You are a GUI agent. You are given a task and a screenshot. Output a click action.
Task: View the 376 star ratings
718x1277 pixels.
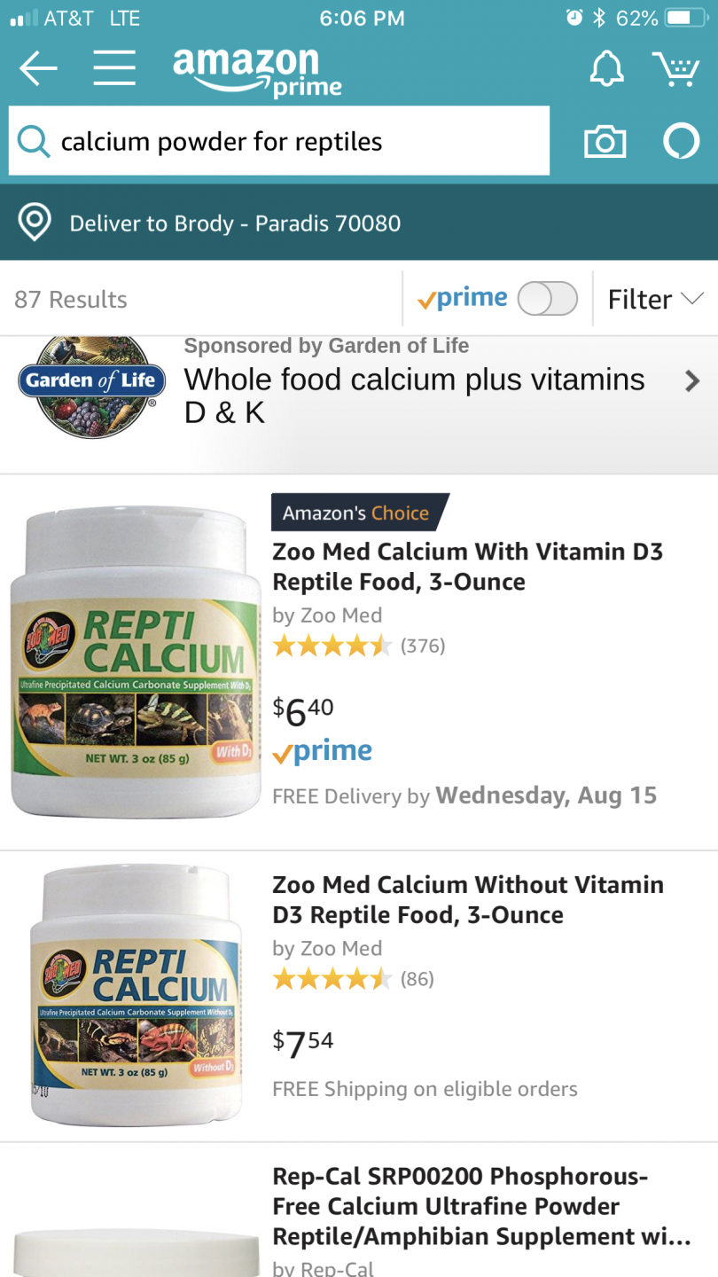pyautogui.click(x=358, y=646)
